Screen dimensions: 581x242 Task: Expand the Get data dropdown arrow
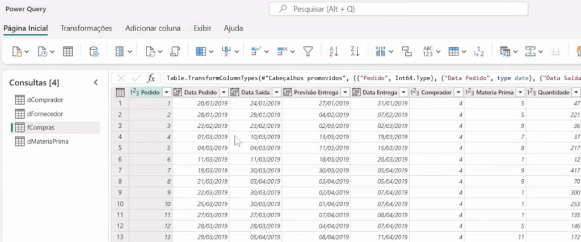tap(27, 51)
